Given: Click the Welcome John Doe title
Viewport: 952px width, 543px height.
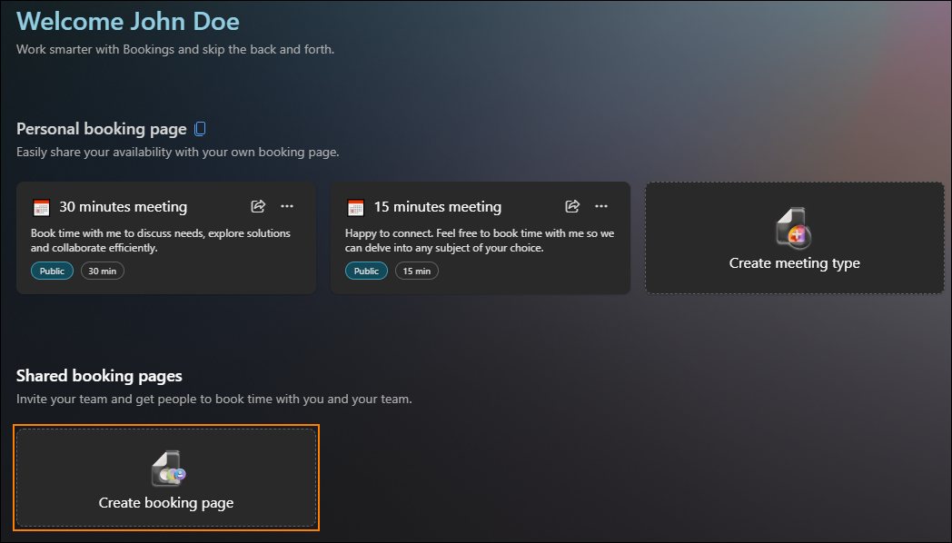Looking at the screenshot, I should 128,21.
